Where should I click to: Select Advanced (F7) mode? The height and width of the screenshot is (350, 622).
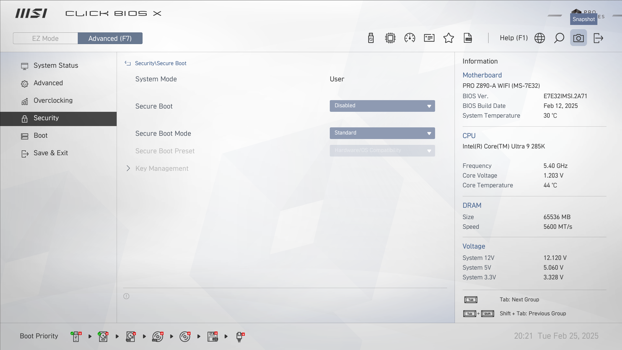tap(110, 38)
